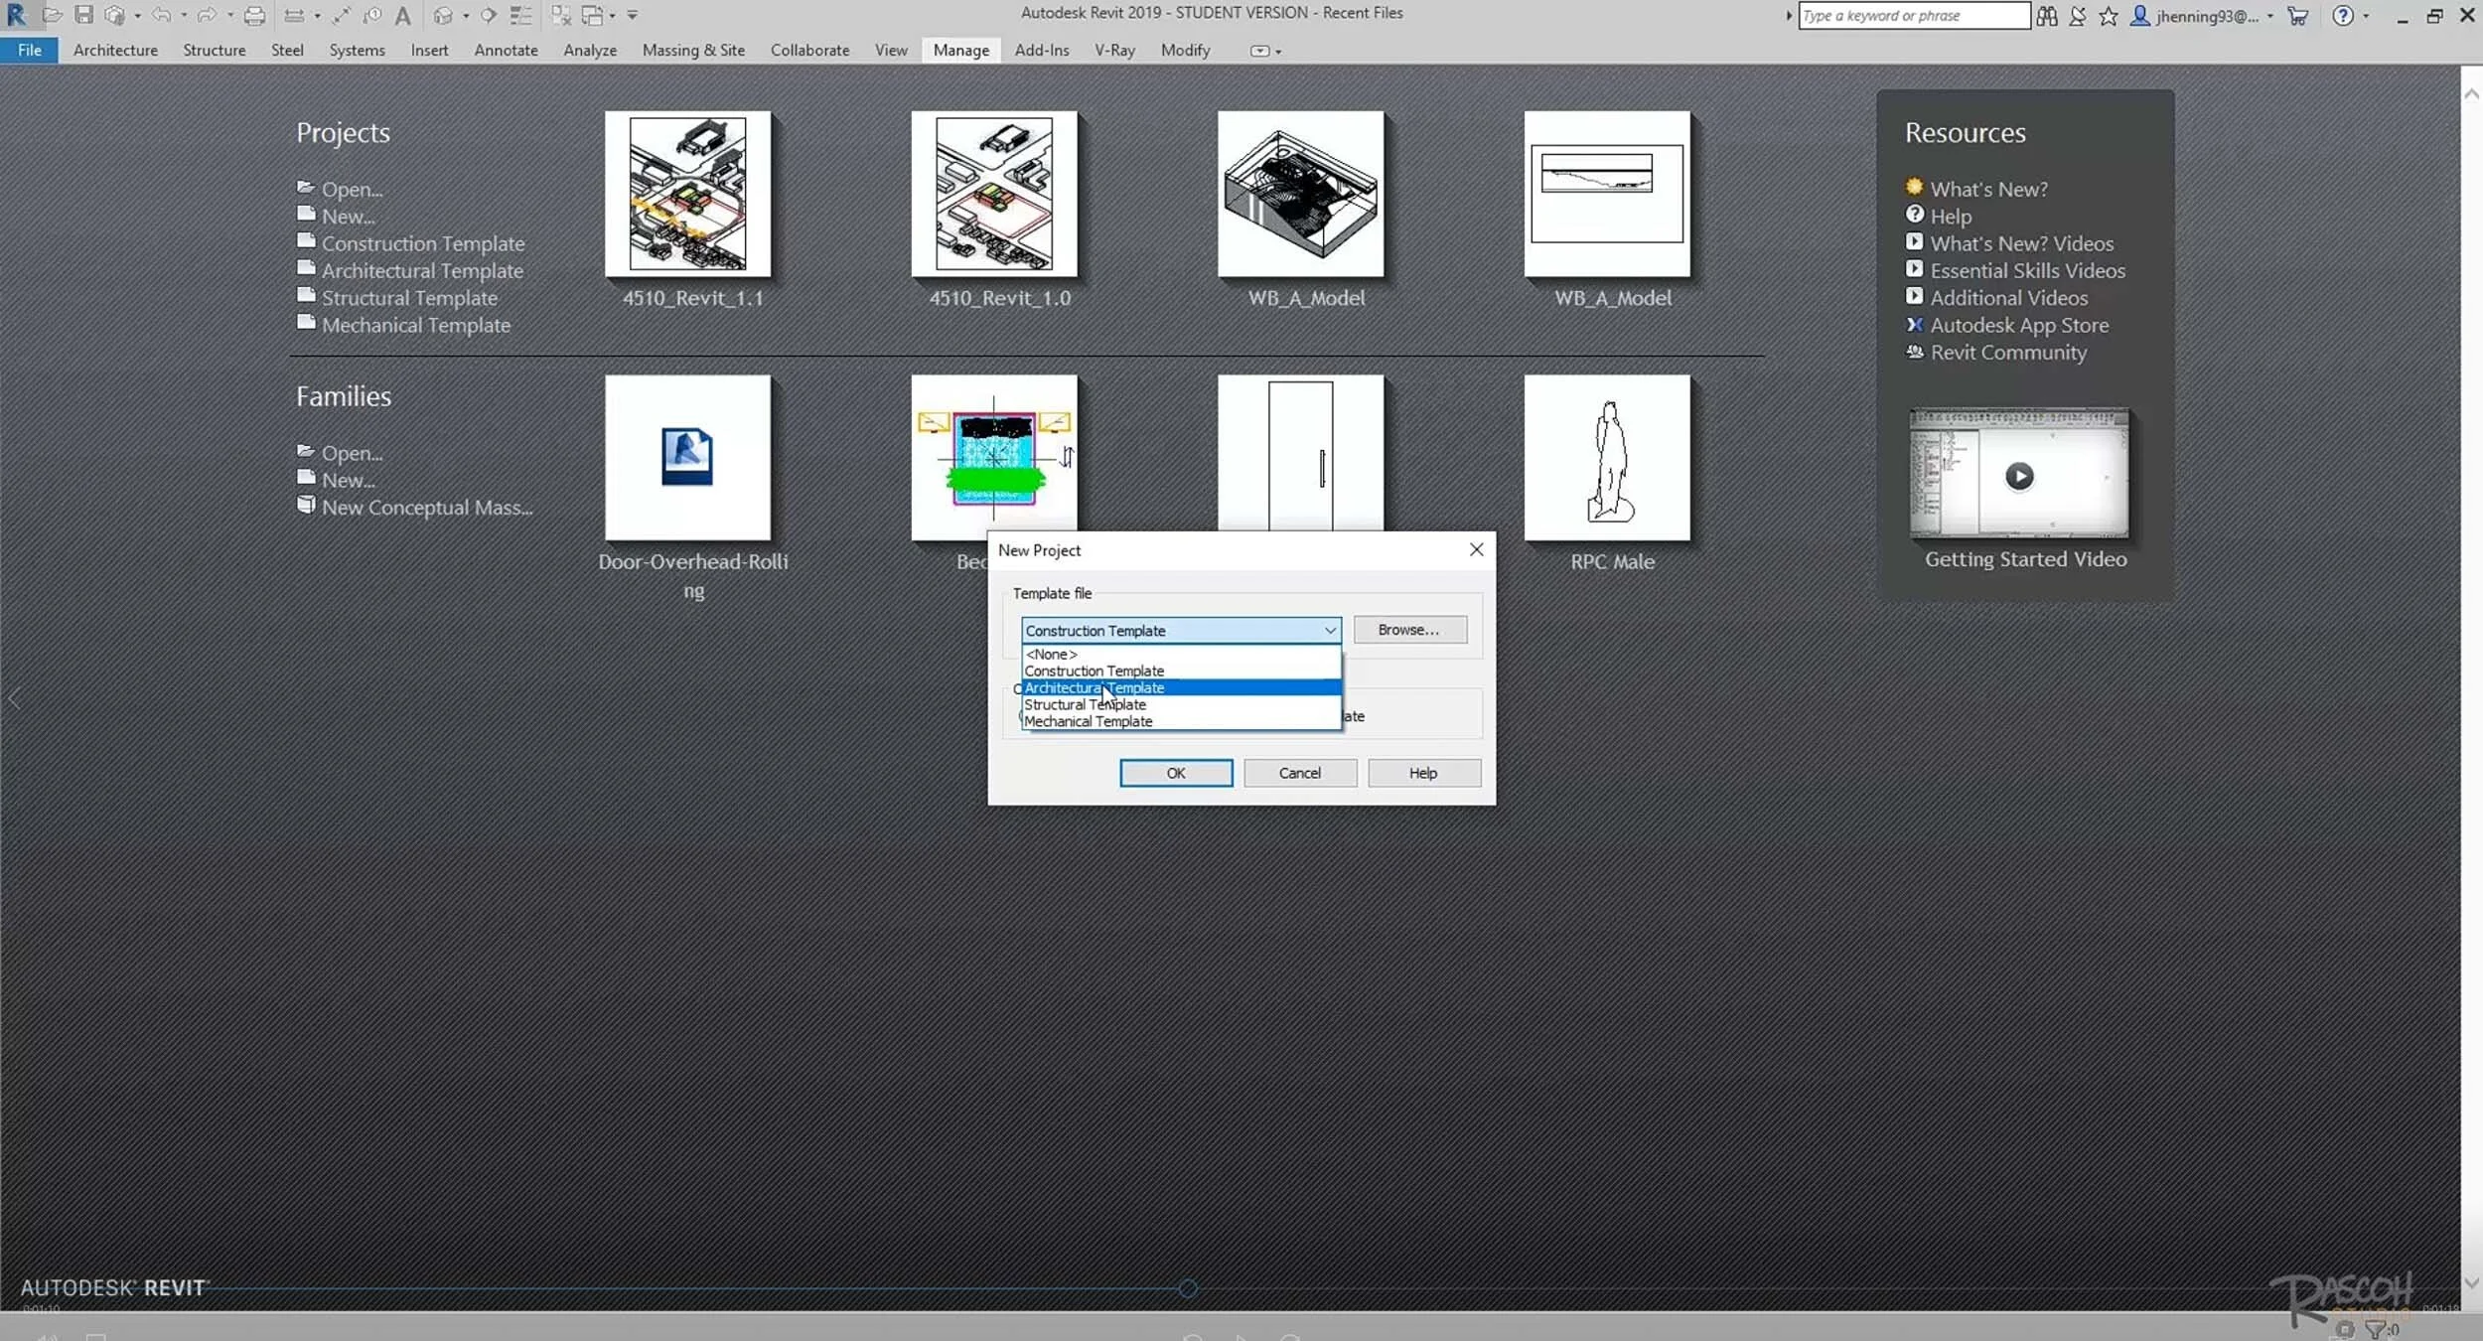Click the Browse... button in New Project
The height and width of the screenshot is (1341, 2483).
(x=1409, y=630)
